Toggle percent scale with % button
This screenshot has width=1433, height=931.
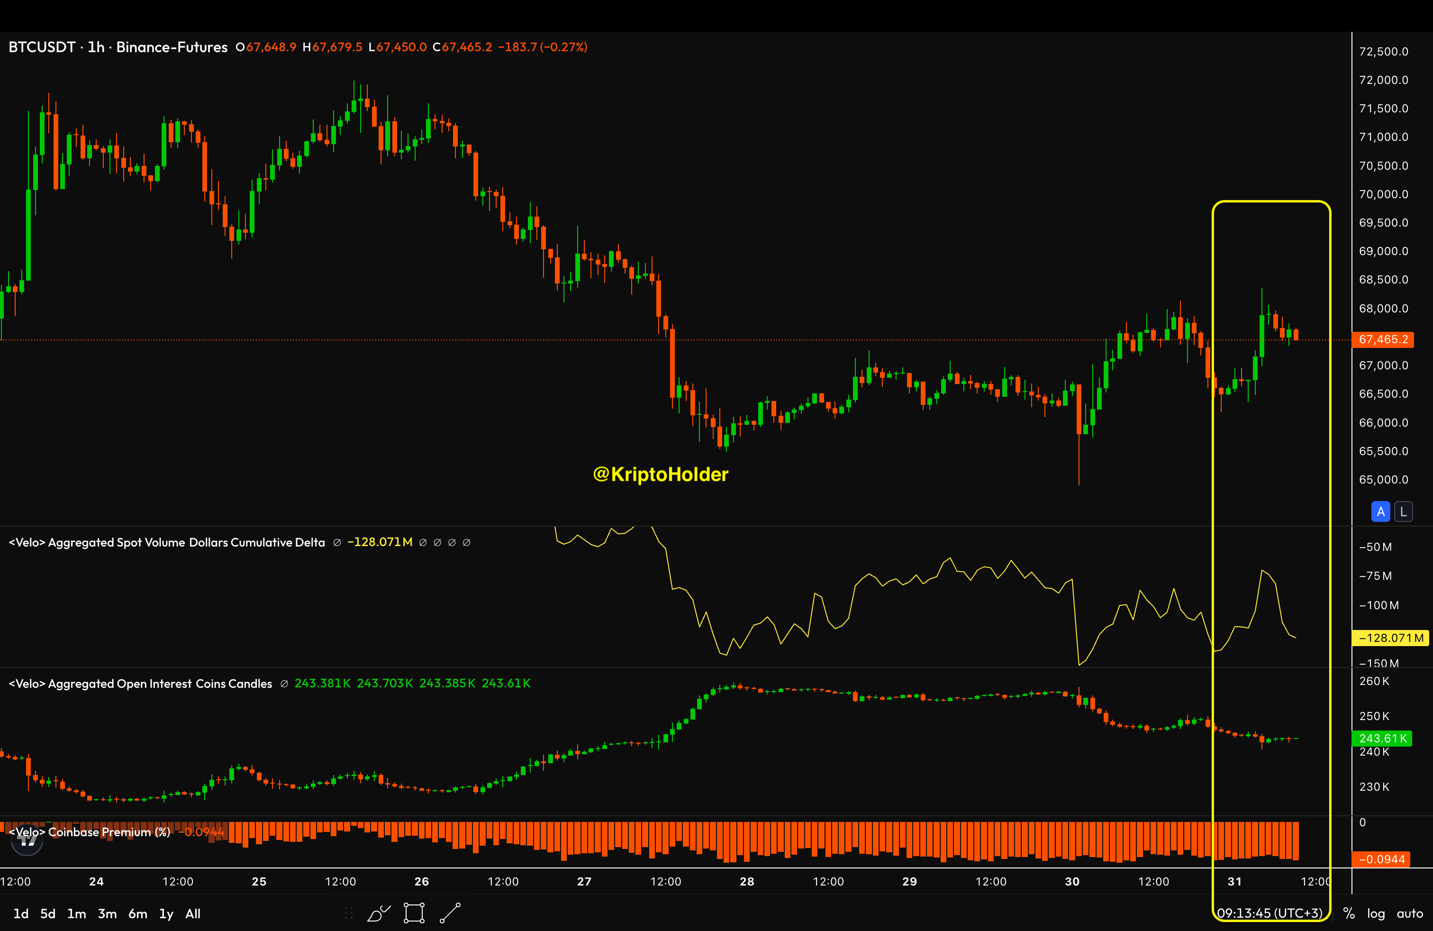[x=1349, y=913]
